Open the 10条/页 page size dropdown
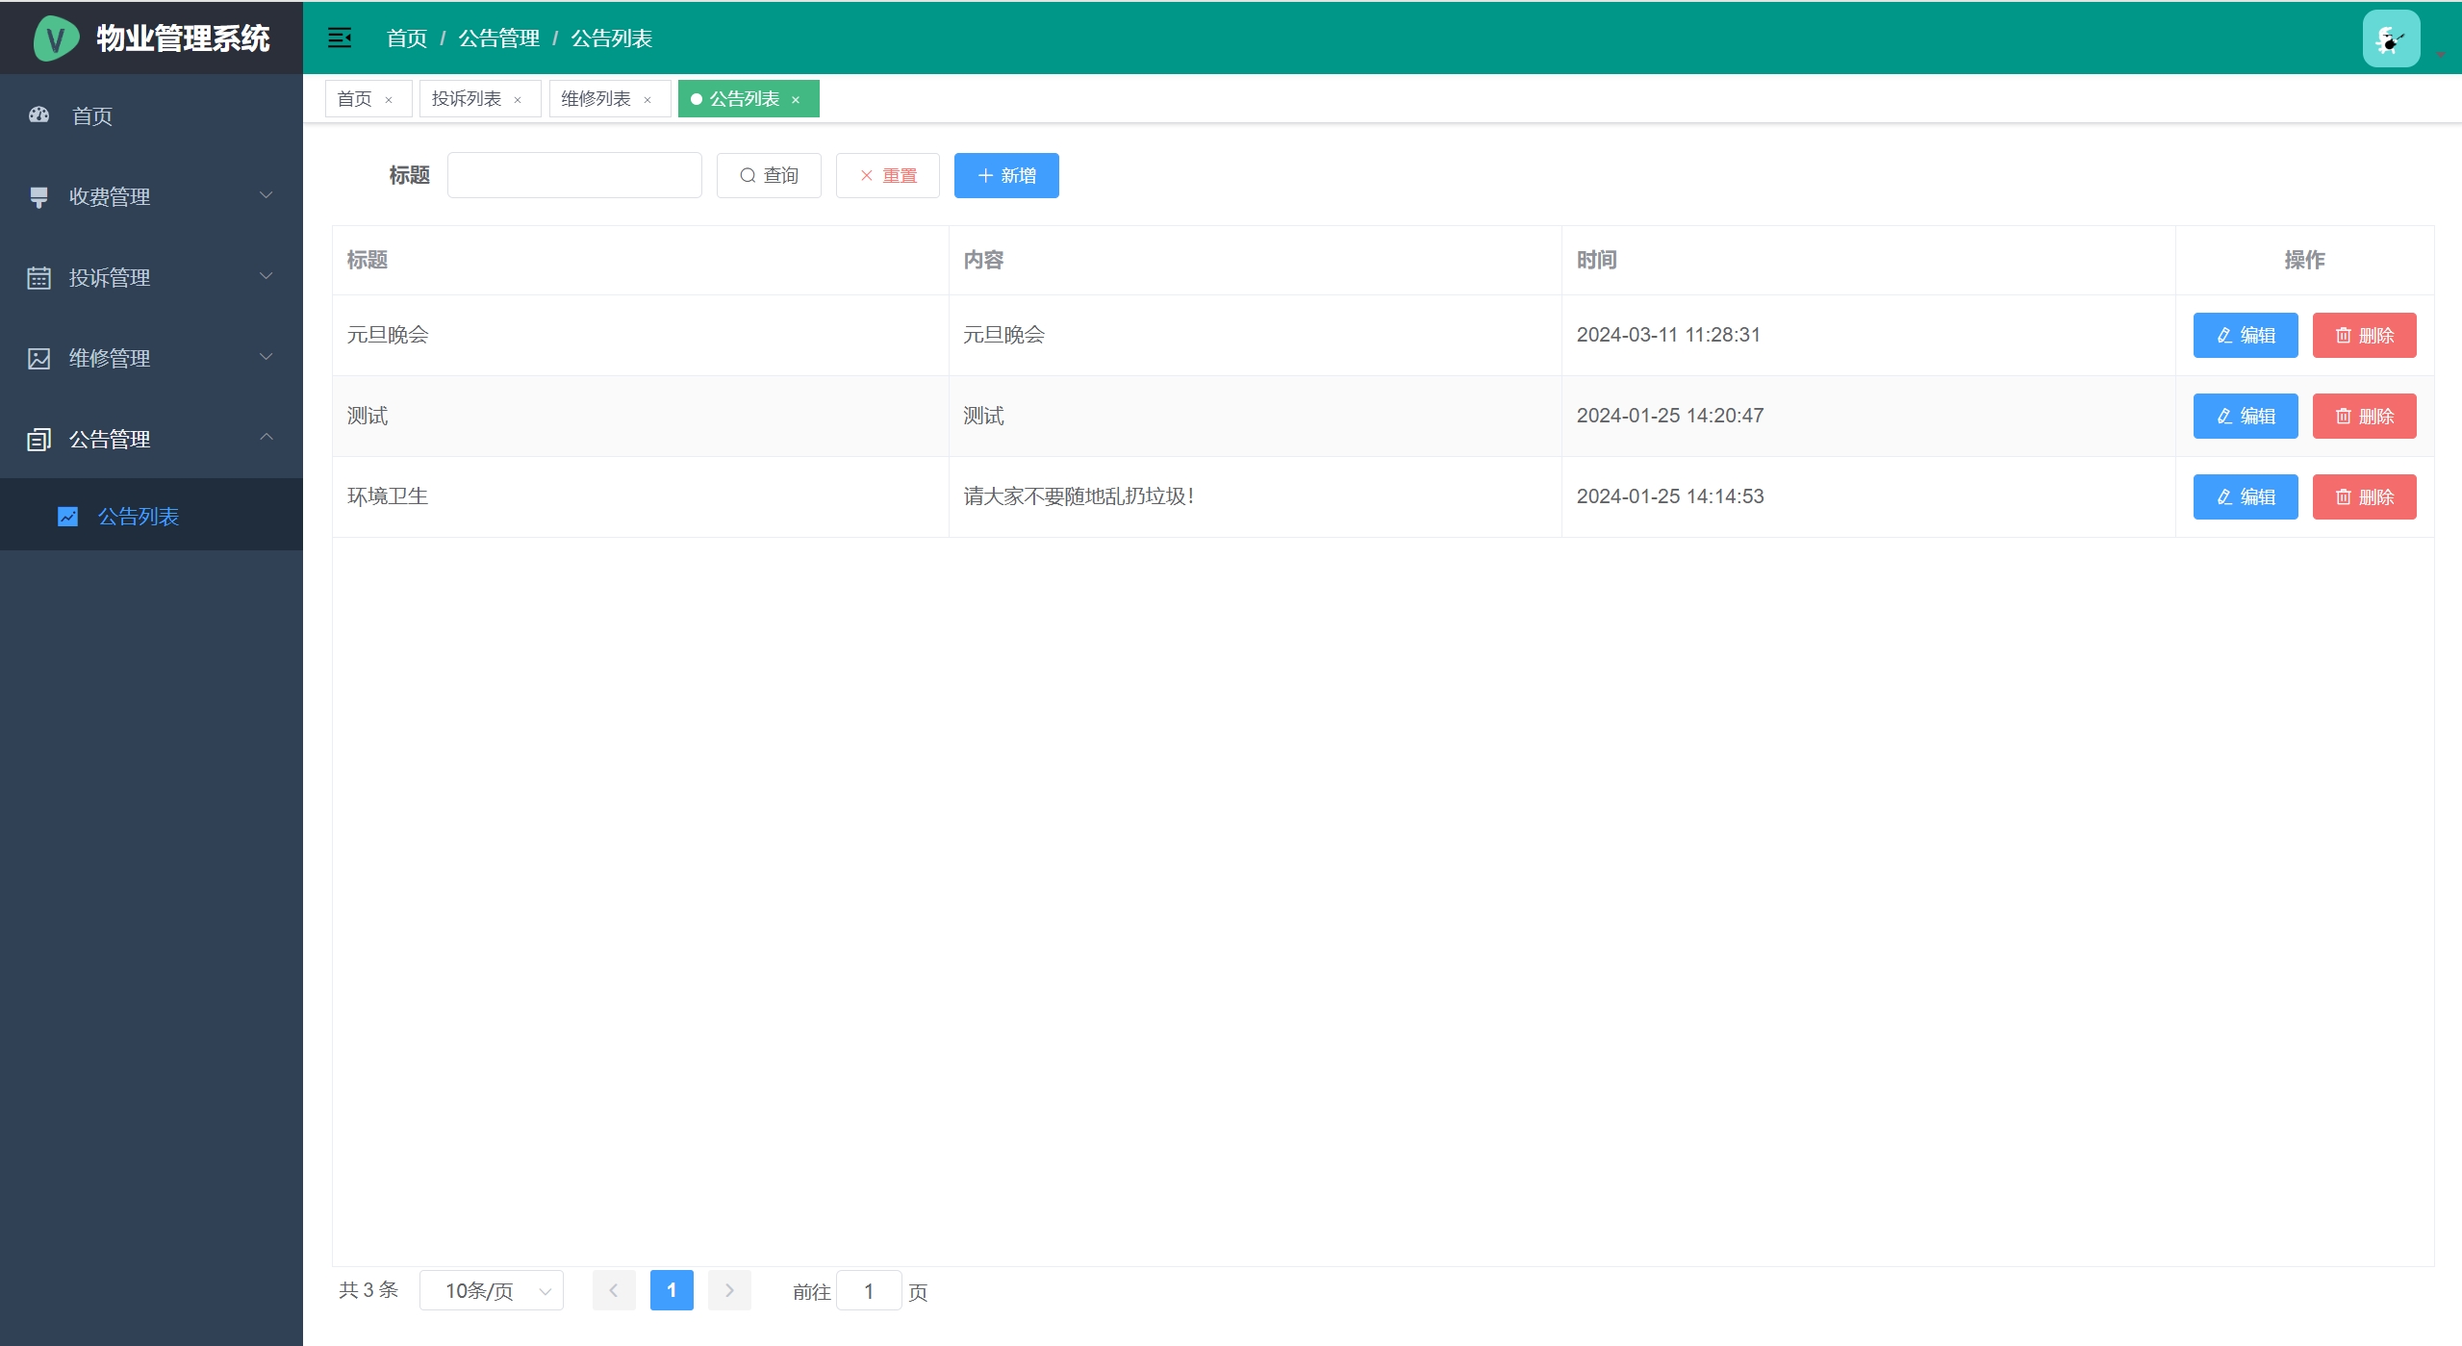Viewport: 2462px width, 1346px height. point(491,1290)
